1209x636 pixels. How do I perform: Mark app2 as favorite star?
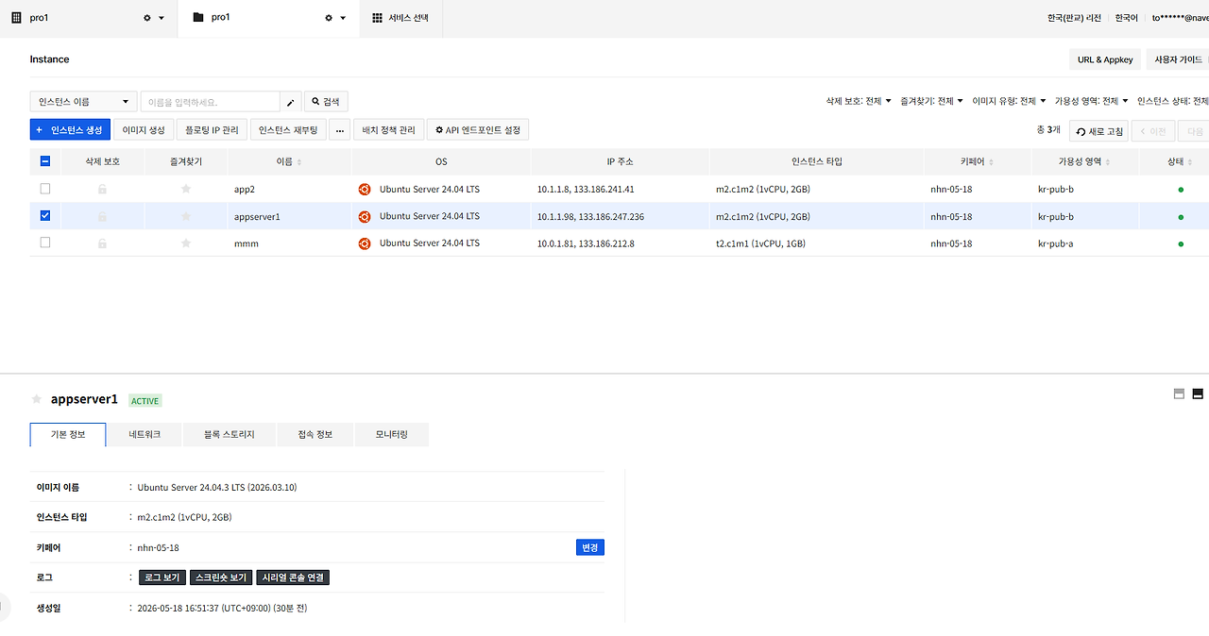(186, 190)
